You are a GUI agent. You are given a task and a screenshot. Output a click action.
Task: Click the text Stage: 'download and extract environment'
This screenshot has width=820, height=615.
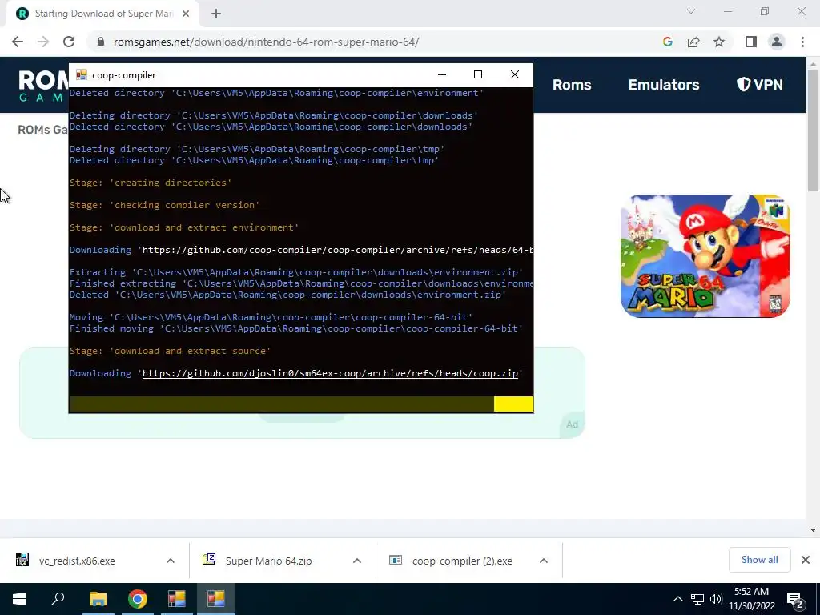(x=184, y=227)
